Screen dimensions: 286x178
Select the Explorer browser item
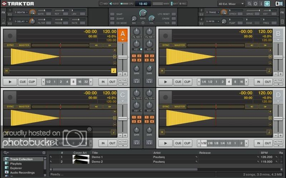(16, 168)
